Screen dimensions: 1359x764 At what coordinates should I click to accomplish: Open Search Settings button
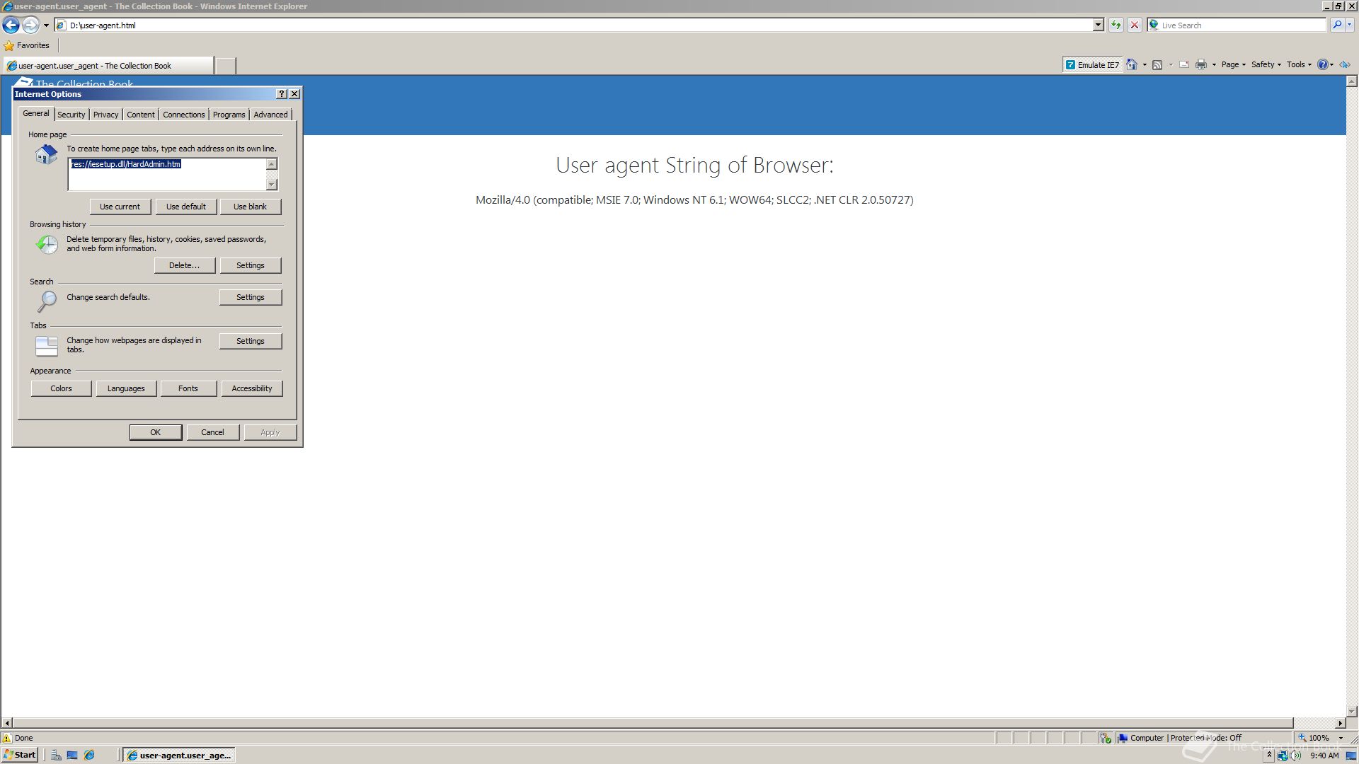coord(250,297)
